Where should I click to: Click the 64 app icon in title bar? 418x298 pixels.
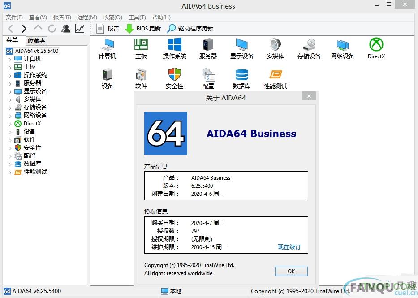click(7, 6)
